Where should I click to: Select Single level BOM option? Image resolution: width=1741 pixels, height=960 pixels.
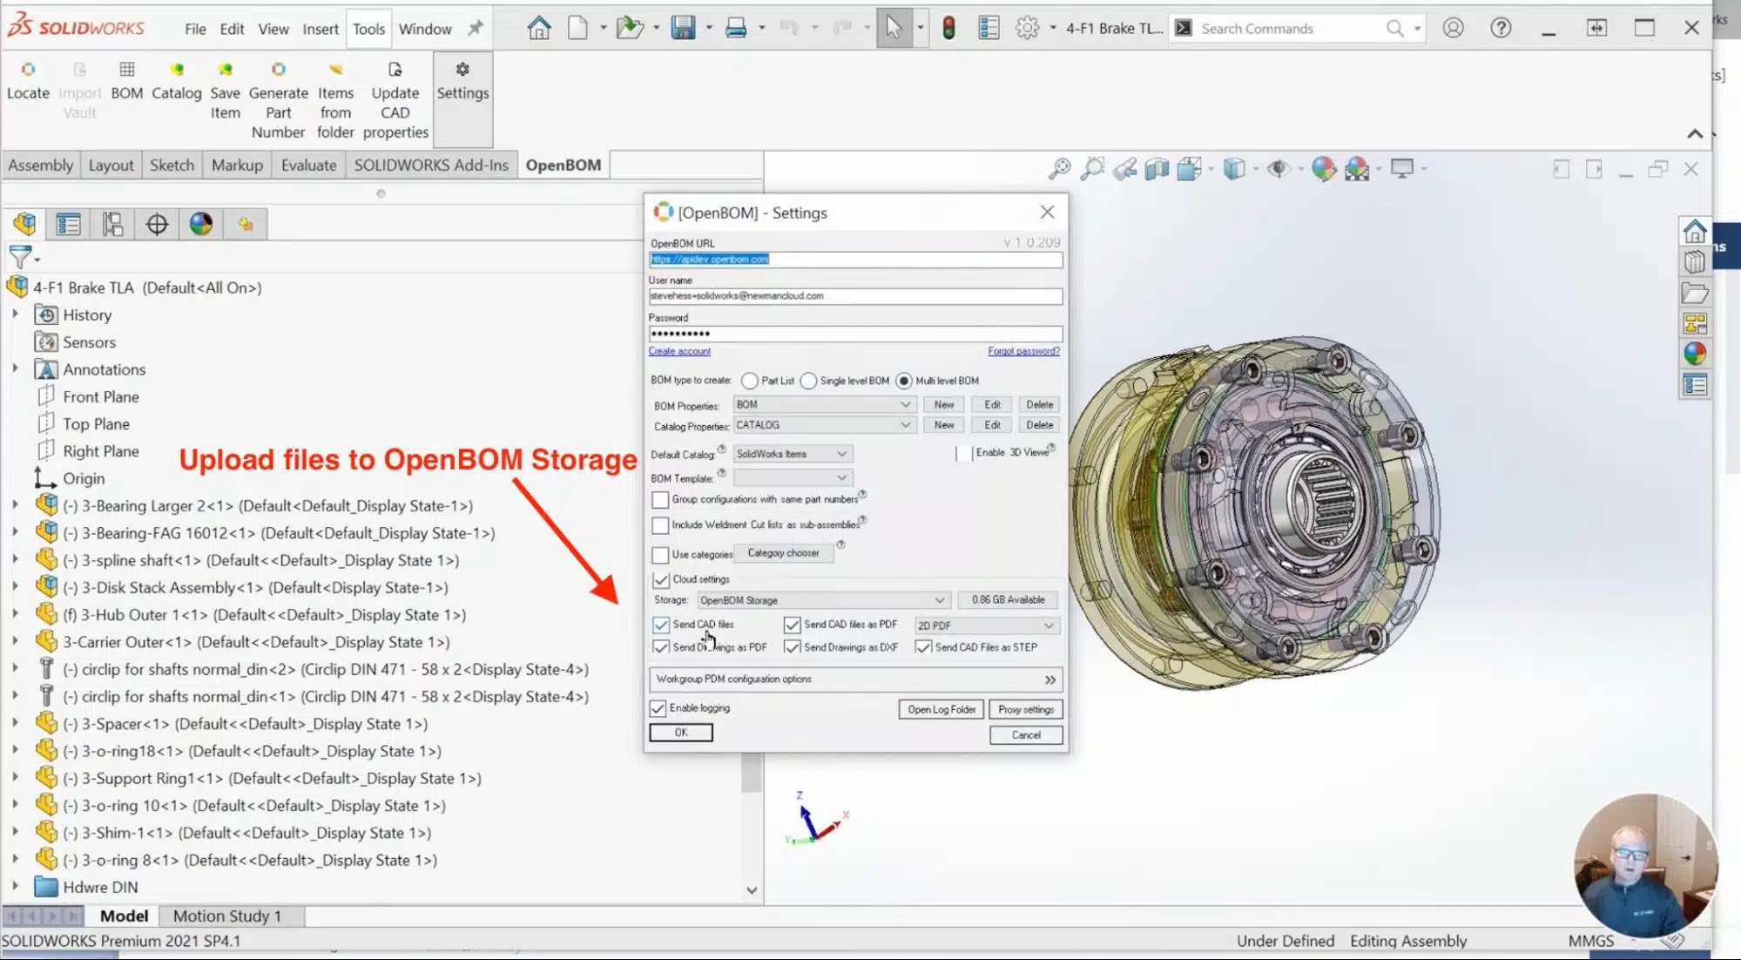coord(808,381)
